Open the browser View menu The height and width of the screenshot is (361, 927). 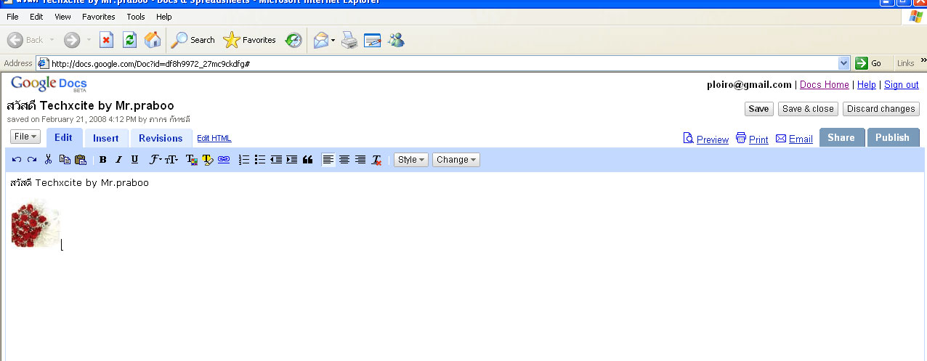(62, 17)
